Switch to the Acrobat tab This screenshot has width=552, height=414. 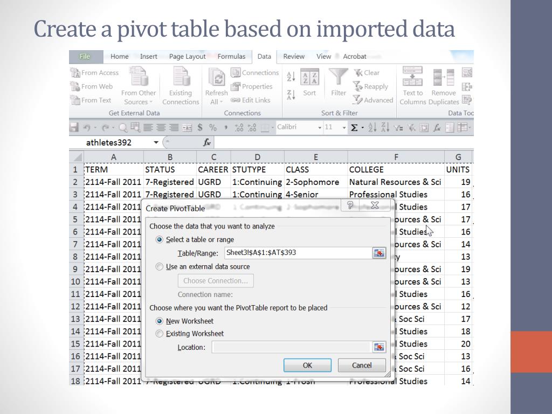355,56
